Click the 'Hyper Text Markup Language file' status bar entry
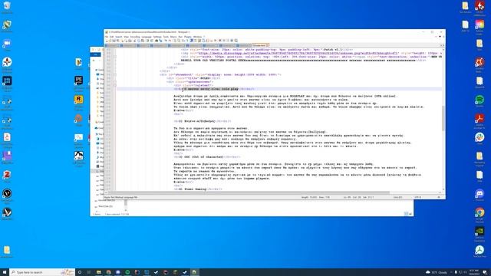 (x=120, y=197)
